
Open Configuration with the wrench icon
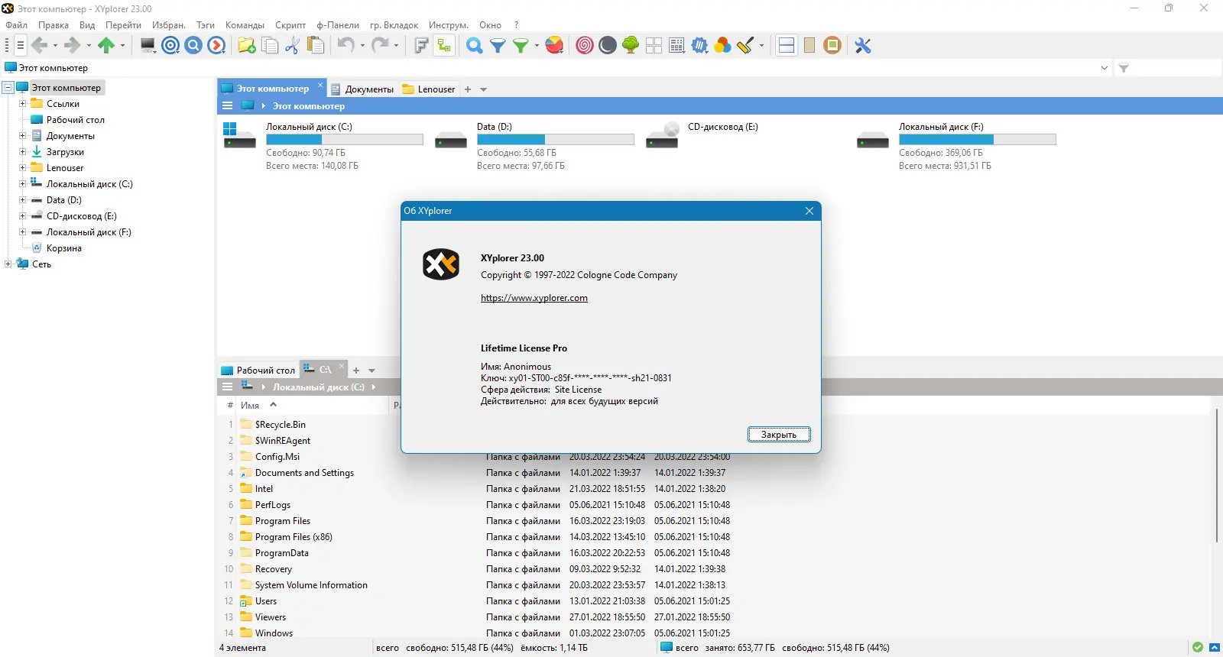coord(863,46)
